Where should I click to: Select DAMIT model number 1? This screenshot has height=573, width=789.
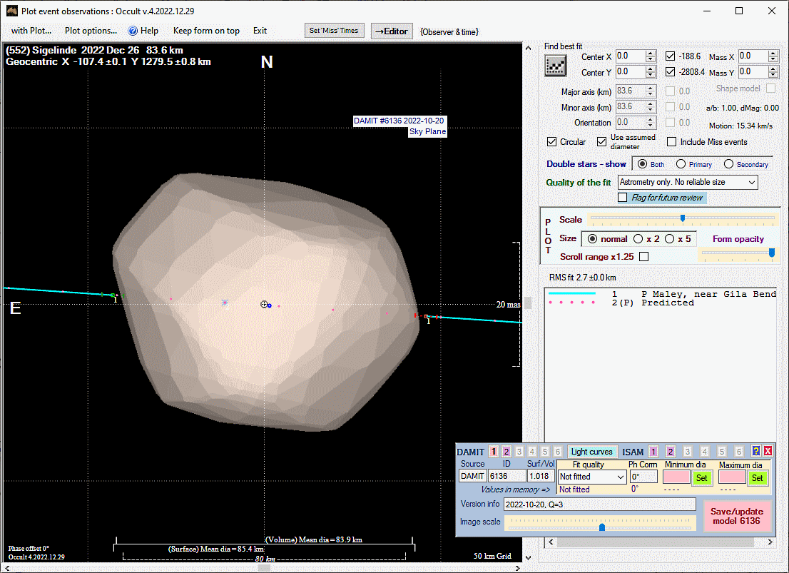pyautogui.click(x=494, y=452)
